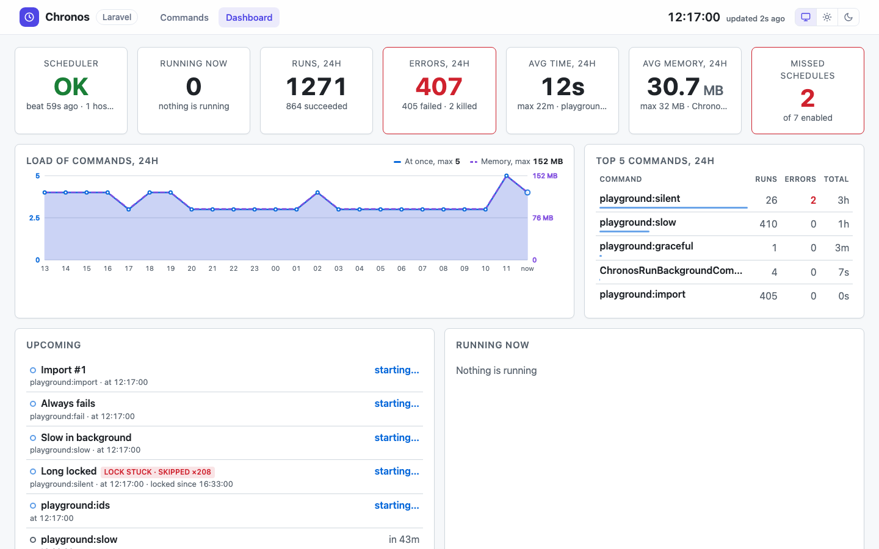
Task: Click status circle next to Import #1
Action: [x=33, y=370]
